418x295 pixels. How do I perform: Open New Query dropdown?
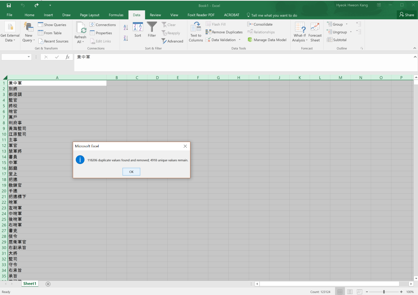[x=29, y=32]
